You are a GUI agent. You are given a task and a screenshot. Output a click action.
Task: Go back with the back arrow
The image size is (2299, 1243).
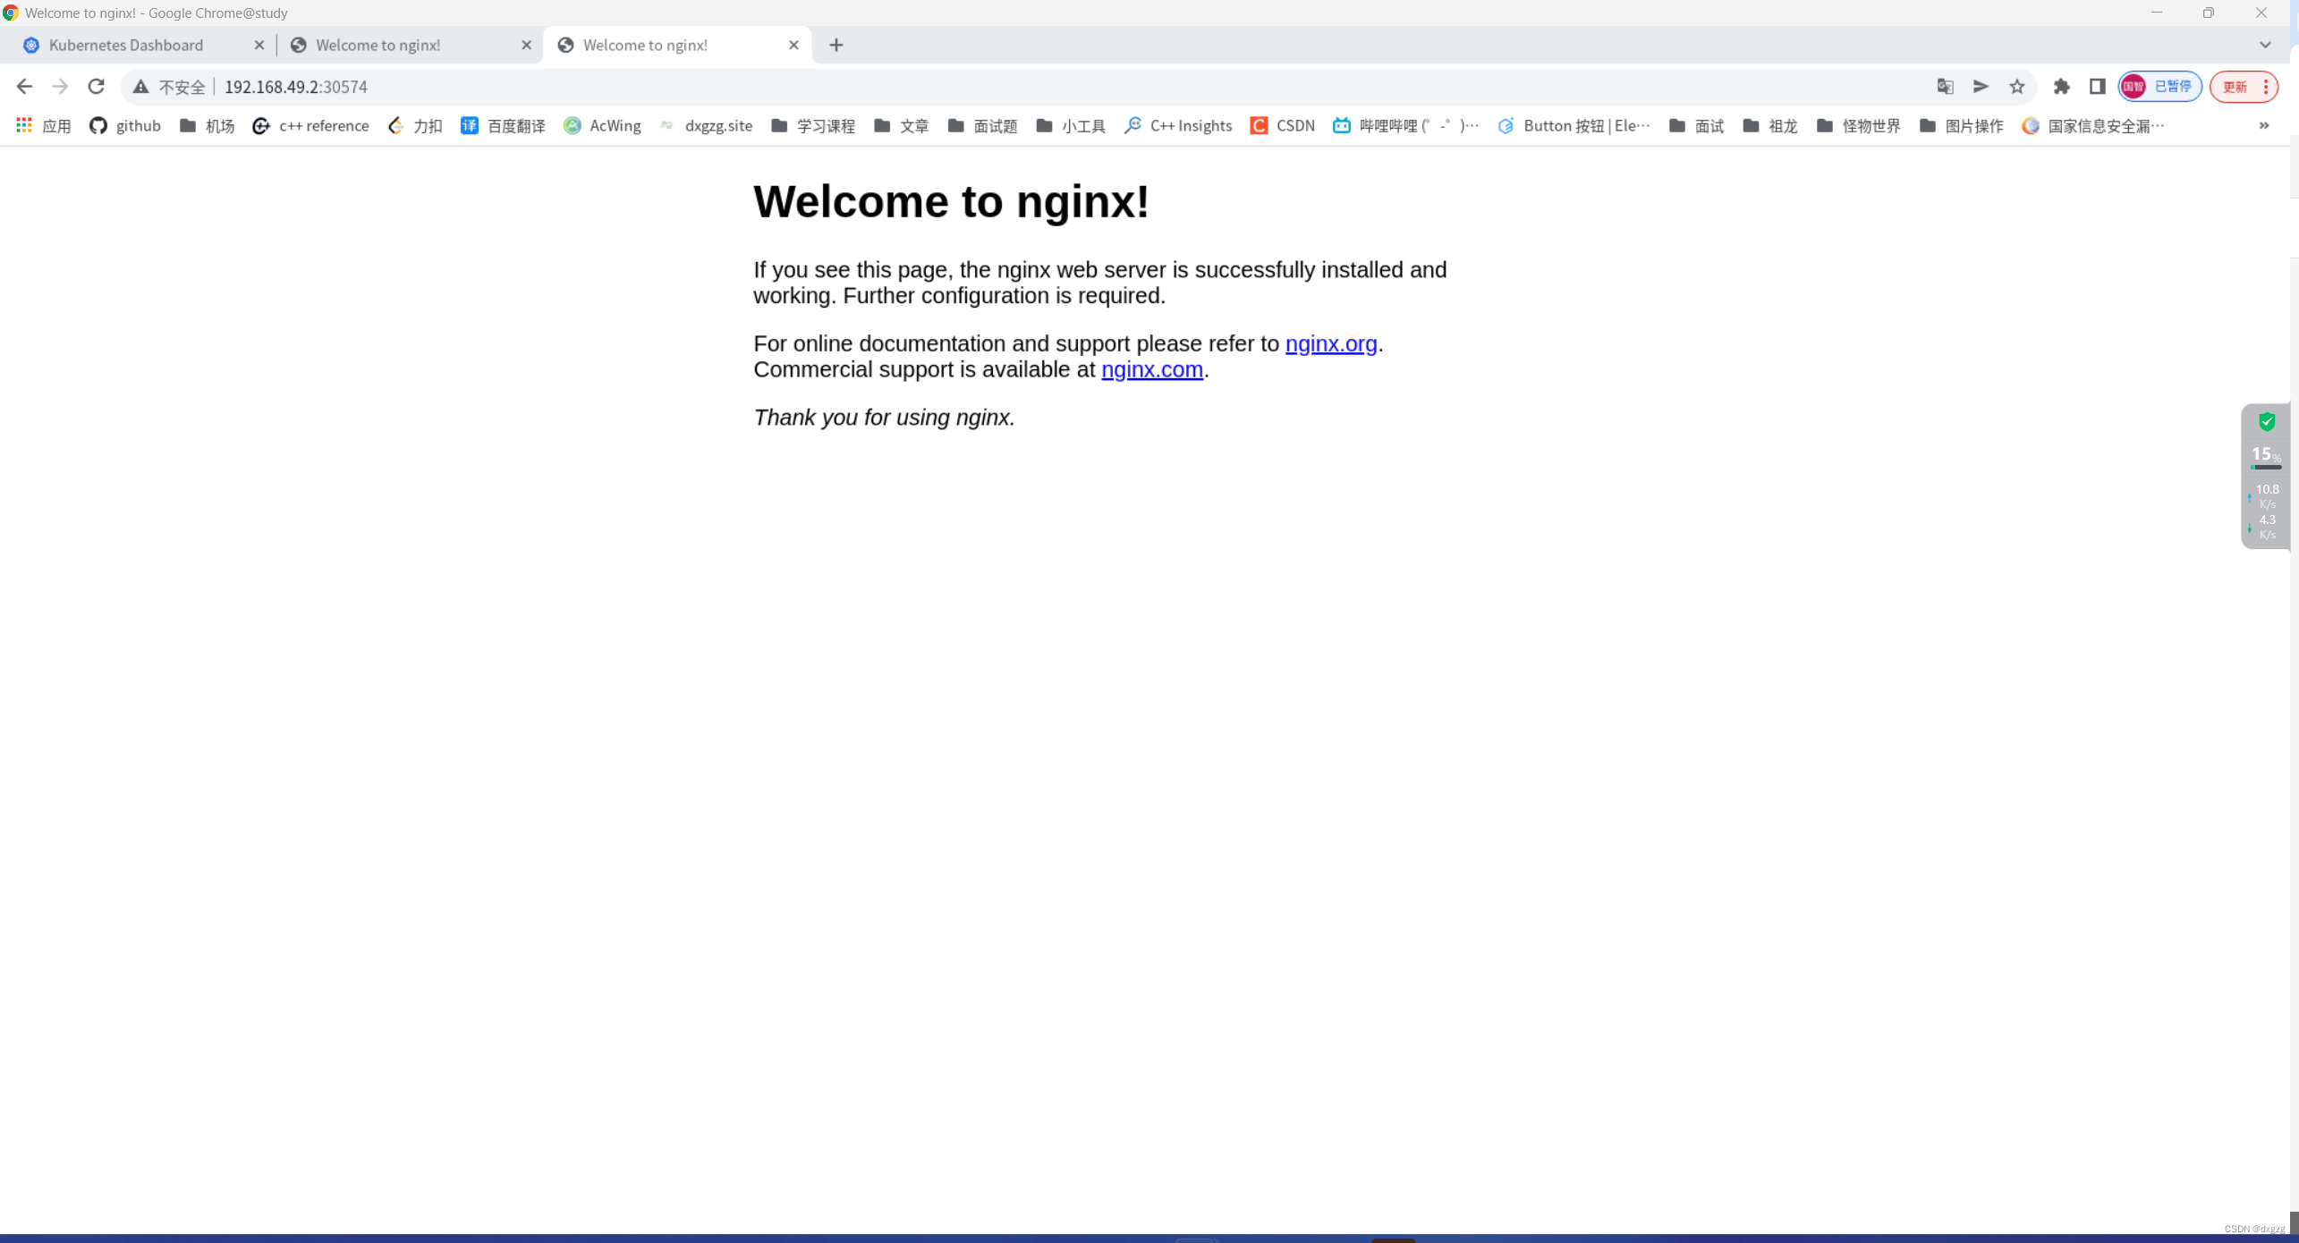pos(24,87)
